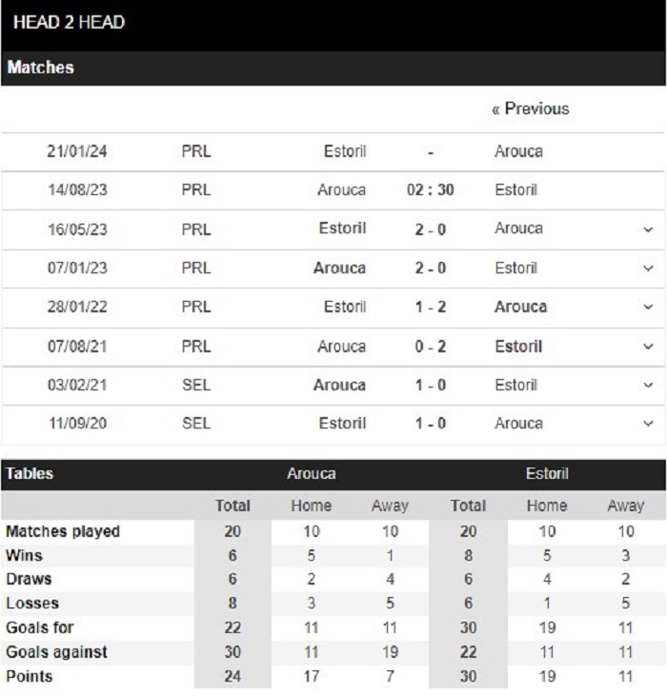The height and width of the screenshot is (696, 667).
Task: Open the 1 - 2 score for 28/01/22
Action: 431,307
